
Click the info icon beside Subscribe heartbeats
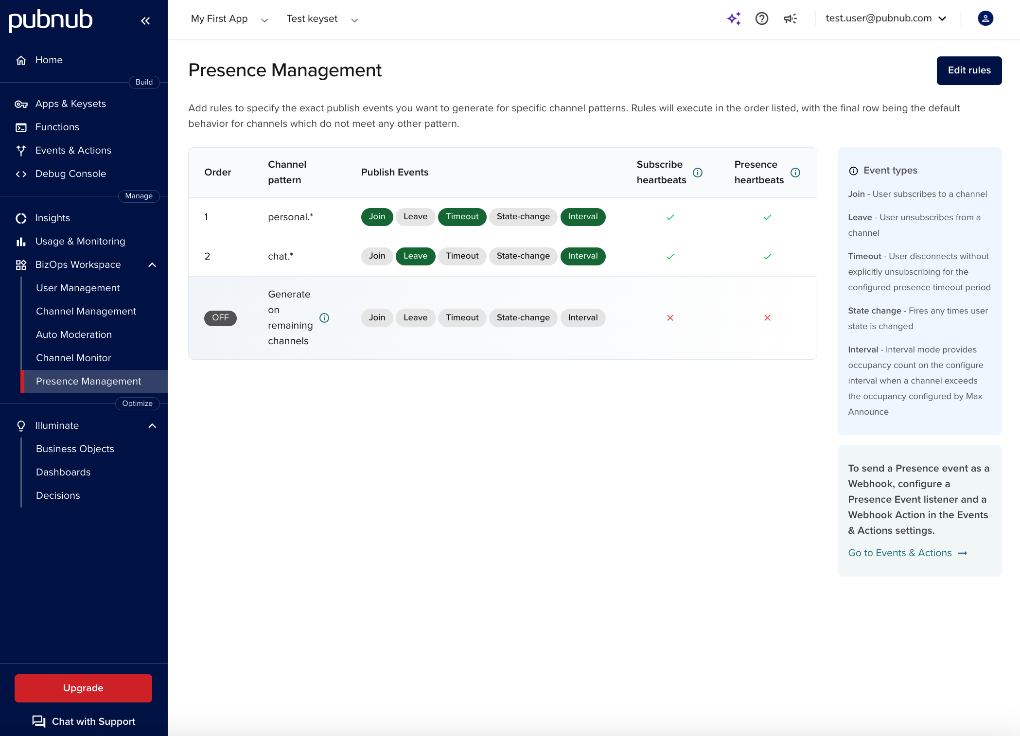tap(698, 172)
